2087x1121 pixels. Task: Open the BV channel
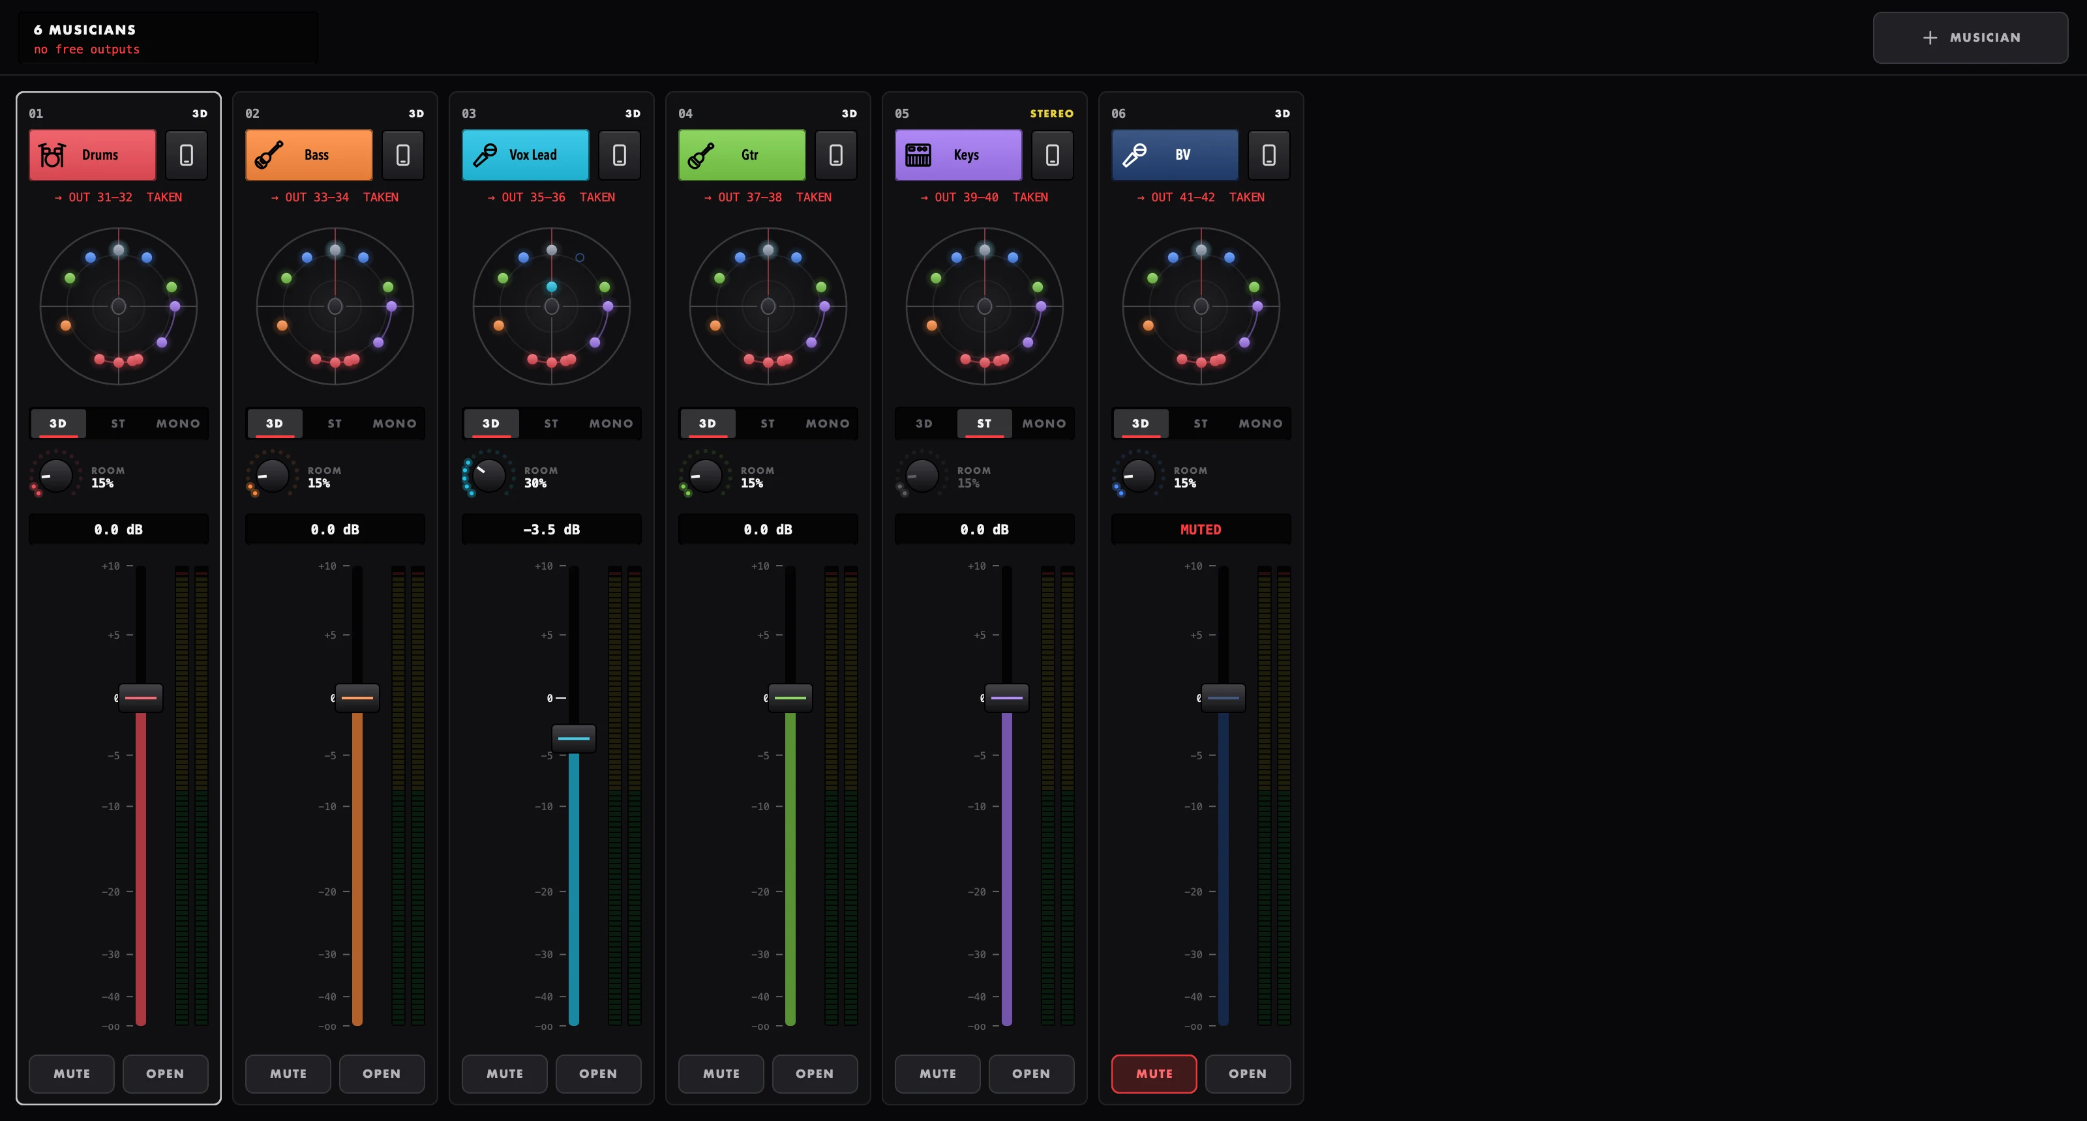pos(1248,1073)
